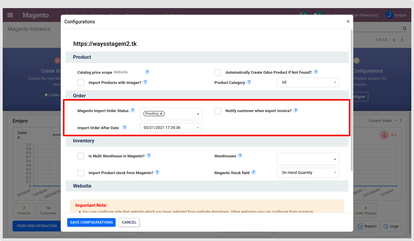This screenshot has height=241, width=414.
Task: Show help for Warehouses field
Action: 240,156
